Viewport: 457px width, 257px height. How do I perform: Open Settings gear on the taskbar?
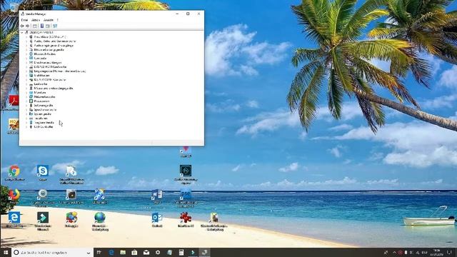point(158,252)
